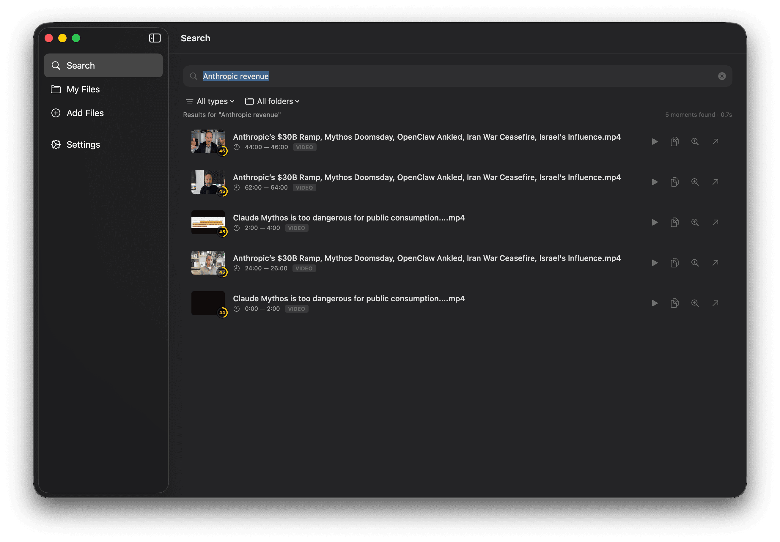Select the Anthropic's $30B Ramp title at 62:00
Screen dimensions: 780x542
click(427, 177)
